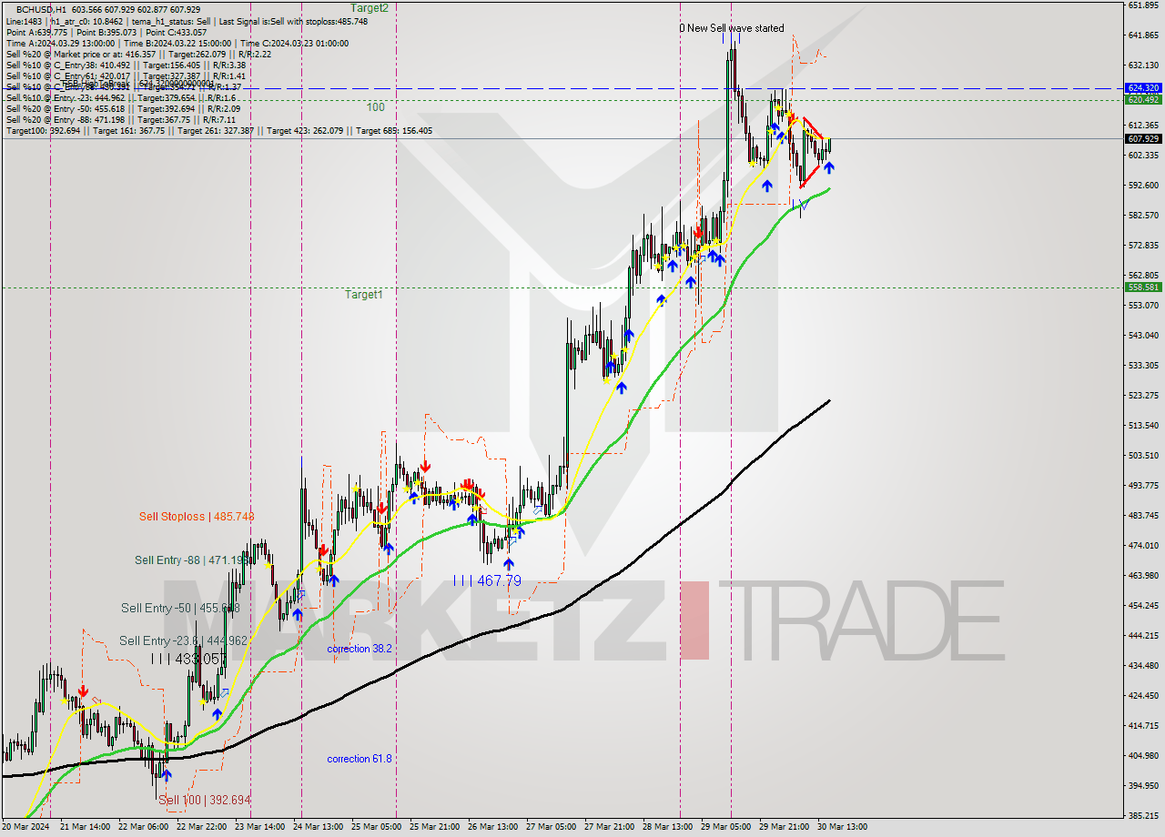Click the '27 Mar 21:00' time axis label

tap(609, 827)
